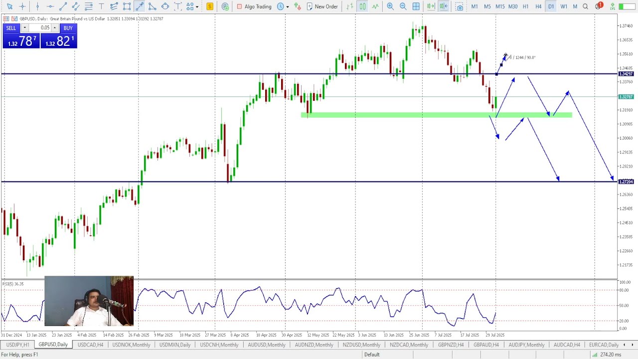The height and width of the screenshot is (359, 638).
Task: Toggle chart auto scroll to end
Action: pyautogui.click(x=431, y=6)
